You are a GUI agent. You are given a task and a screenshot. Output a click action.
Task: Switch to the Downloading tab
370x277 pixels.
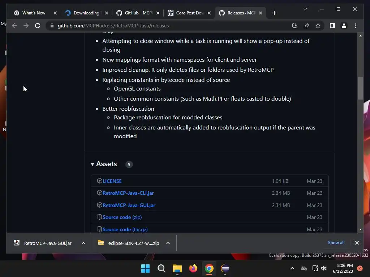(86, 13)
